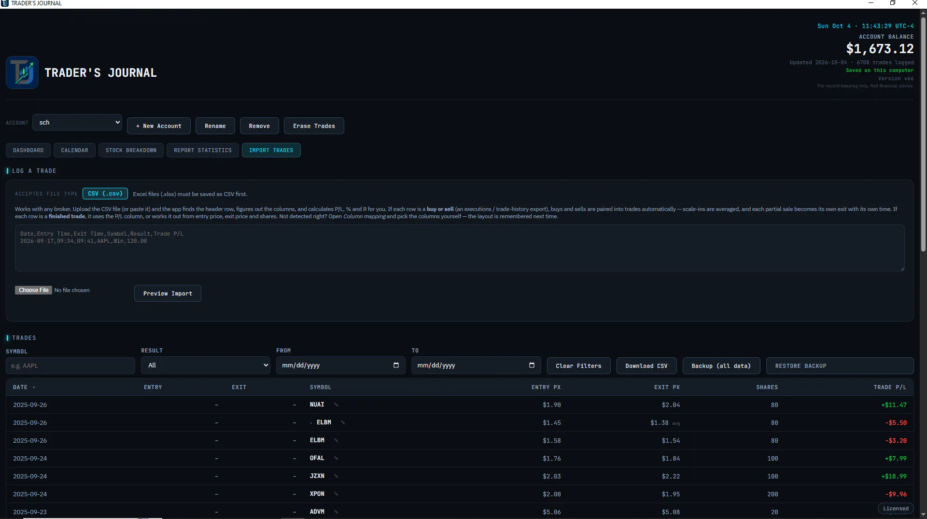Open the CALENDAR tab
The image size is (927, 519).
coord(74,150)
